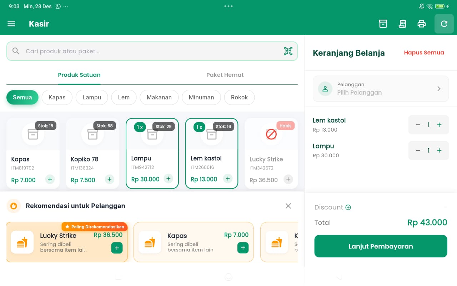Click the Cari produk search field
The image size is (457, 286).
(143, 51)
